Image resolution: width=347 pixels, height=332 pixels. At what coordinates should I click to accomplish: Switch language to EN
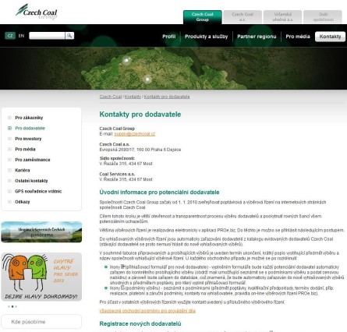21,36
